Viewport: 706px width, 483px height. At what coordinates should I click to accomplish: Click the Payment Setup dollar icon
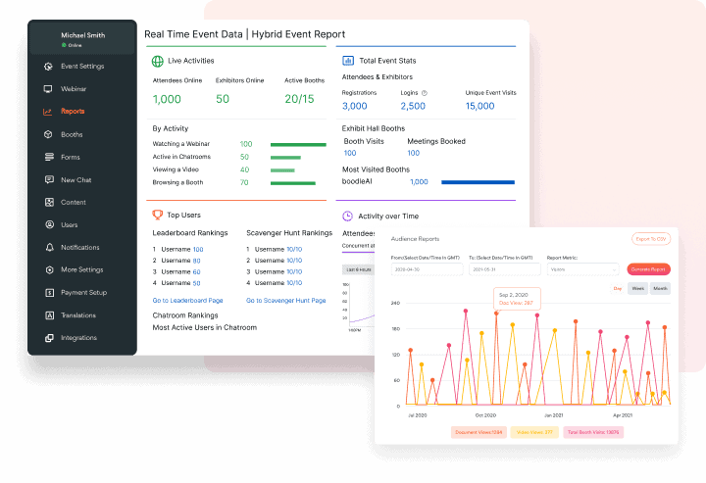coord(49,293)
